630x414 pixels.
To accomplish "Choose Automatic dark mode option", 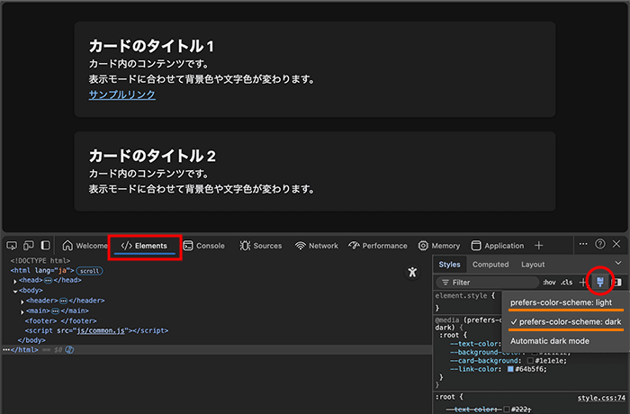I will [x=550, y=341].
